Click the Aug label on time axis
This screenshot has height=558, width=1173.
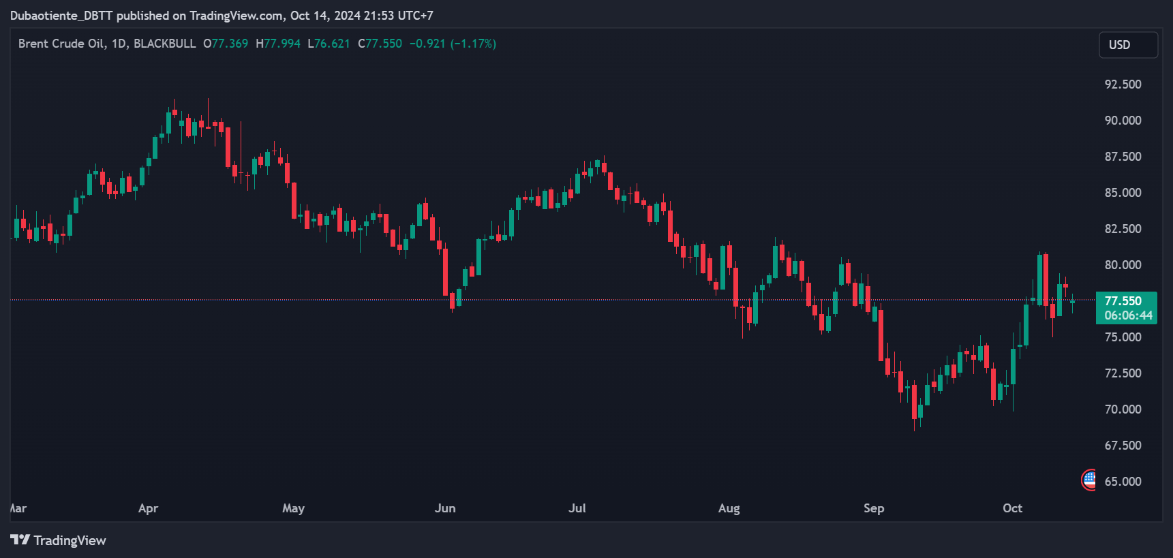tap(729, 508)
